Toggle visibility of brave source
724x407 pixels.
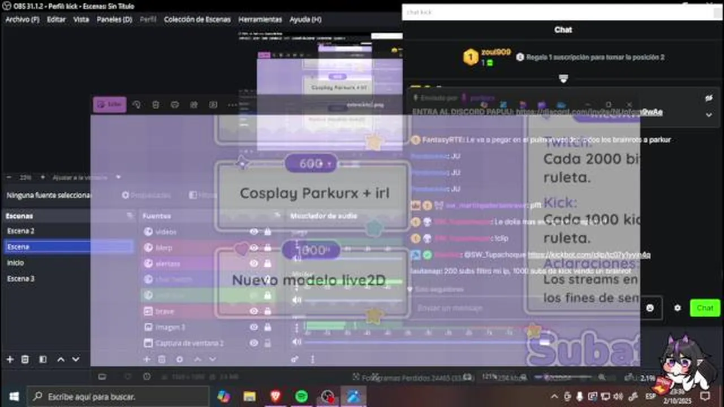pyautogui.click(x=254, y=311)
